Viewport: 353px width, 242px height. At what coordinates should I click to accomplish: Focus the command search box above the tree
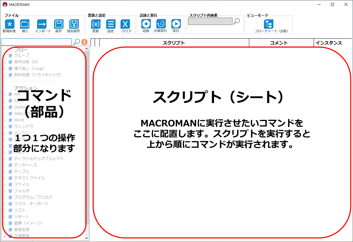tap(36, 42)
